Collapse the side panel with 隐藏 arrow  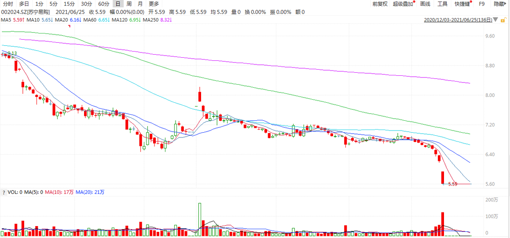(500, 4)
